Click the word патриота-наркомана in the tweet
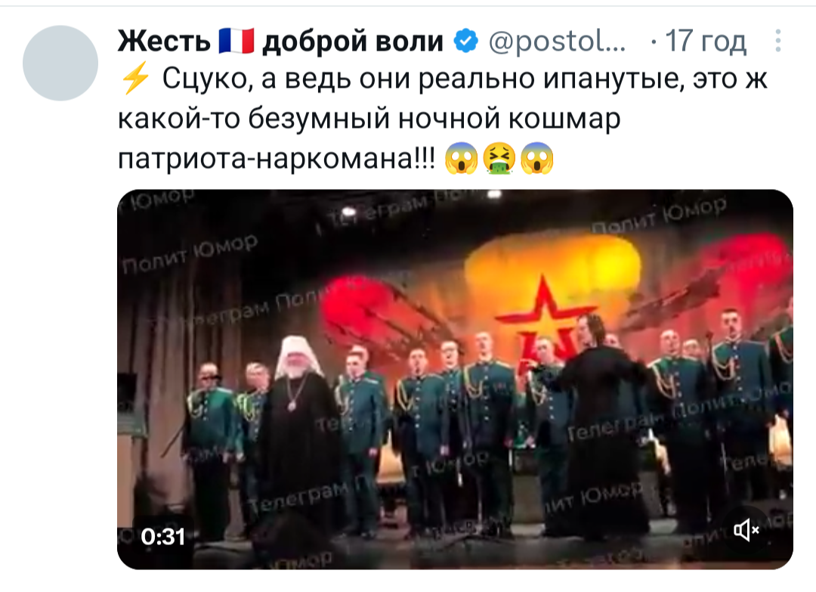The width and height of the screenshot is (816, 592). (x=277, y=158)
